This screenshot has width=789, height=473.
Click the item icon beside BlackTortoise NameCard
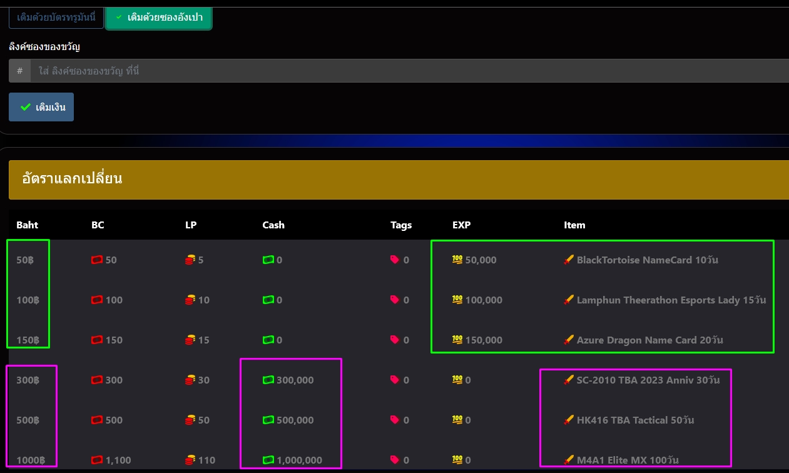tap(569, 260)
